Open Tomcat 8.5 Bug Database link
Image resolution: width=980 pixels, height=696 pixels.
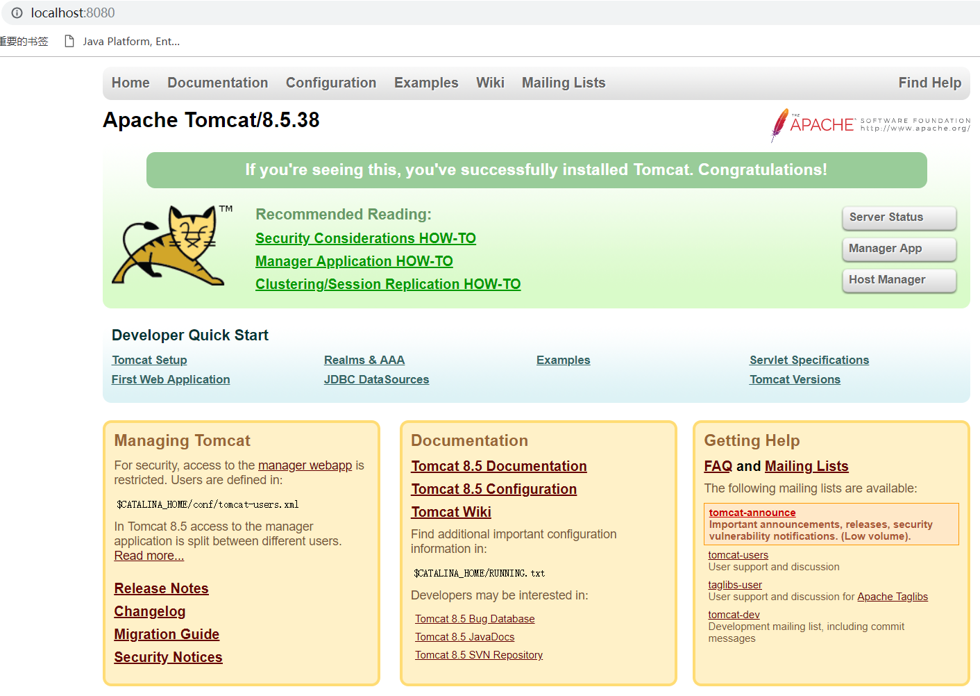click(x=475, y=619)
